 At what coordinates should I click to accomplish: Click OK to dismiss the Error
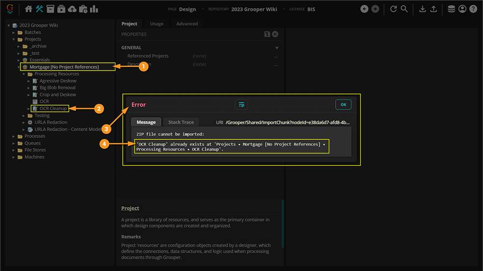click(343, 105)
